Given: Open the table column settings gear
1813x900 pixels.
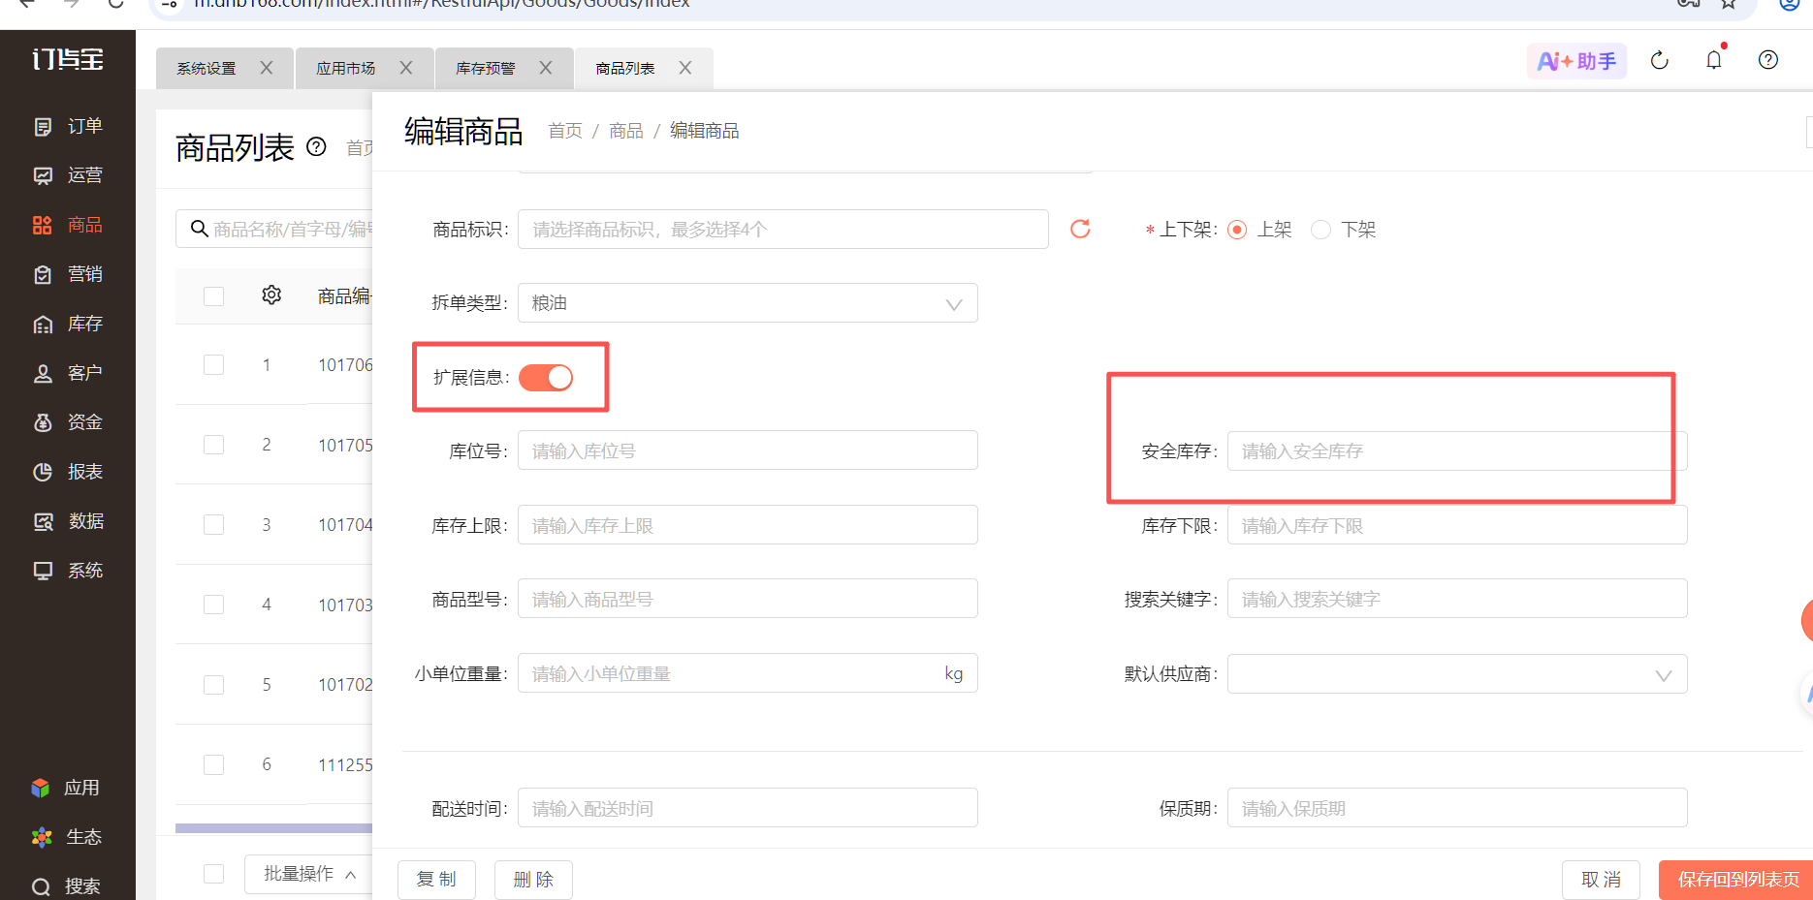Looking at the screenshot, I should click(x=271, y=295).
